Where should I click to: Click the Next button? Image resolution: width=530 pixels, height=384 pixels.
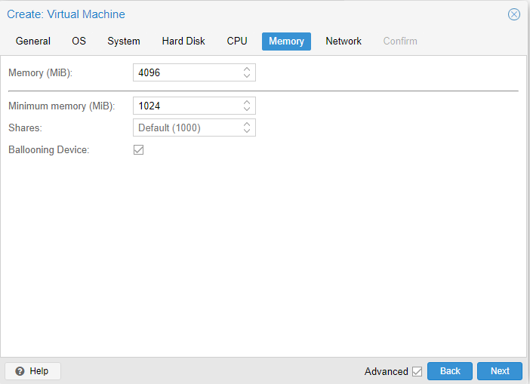click(x=500, y=371)
